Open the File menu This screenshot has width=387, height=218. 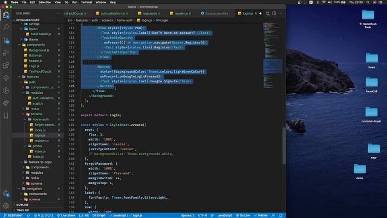click(24, 2)
